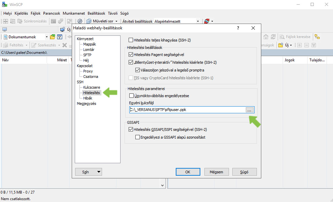Click the Mégsem cancel button
Screen dimensions: 333x202
point(217,172)
